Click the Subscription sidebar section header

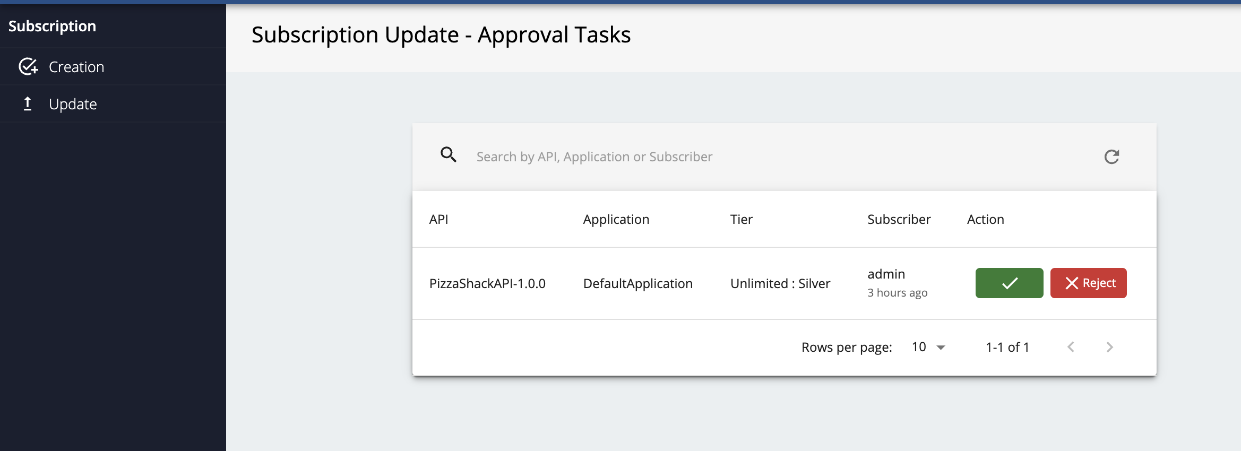point(52,26)
